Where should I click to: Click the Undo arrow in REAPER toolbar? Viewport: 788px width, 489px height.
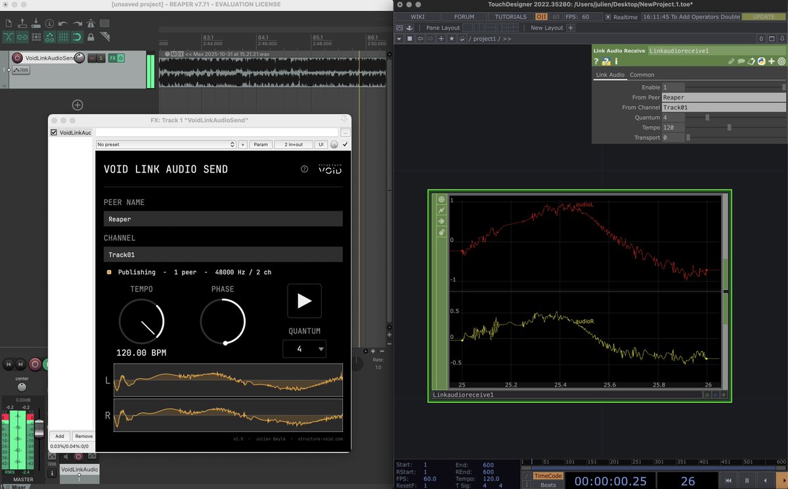(x=63, y=24)
